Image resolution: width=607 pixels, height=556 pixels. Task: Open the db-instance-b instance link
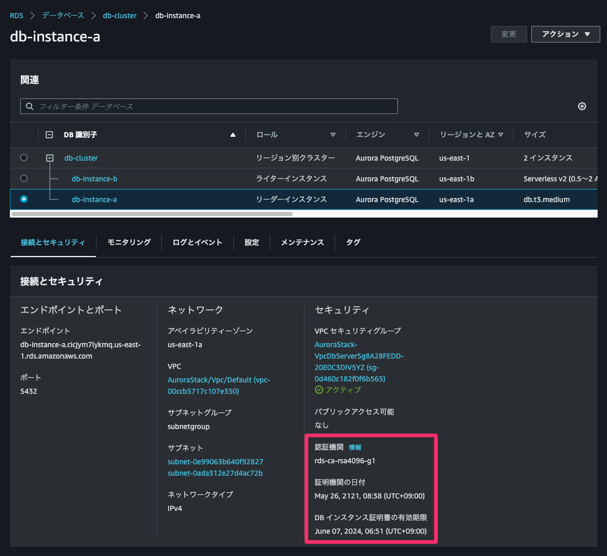pos(94,178)
